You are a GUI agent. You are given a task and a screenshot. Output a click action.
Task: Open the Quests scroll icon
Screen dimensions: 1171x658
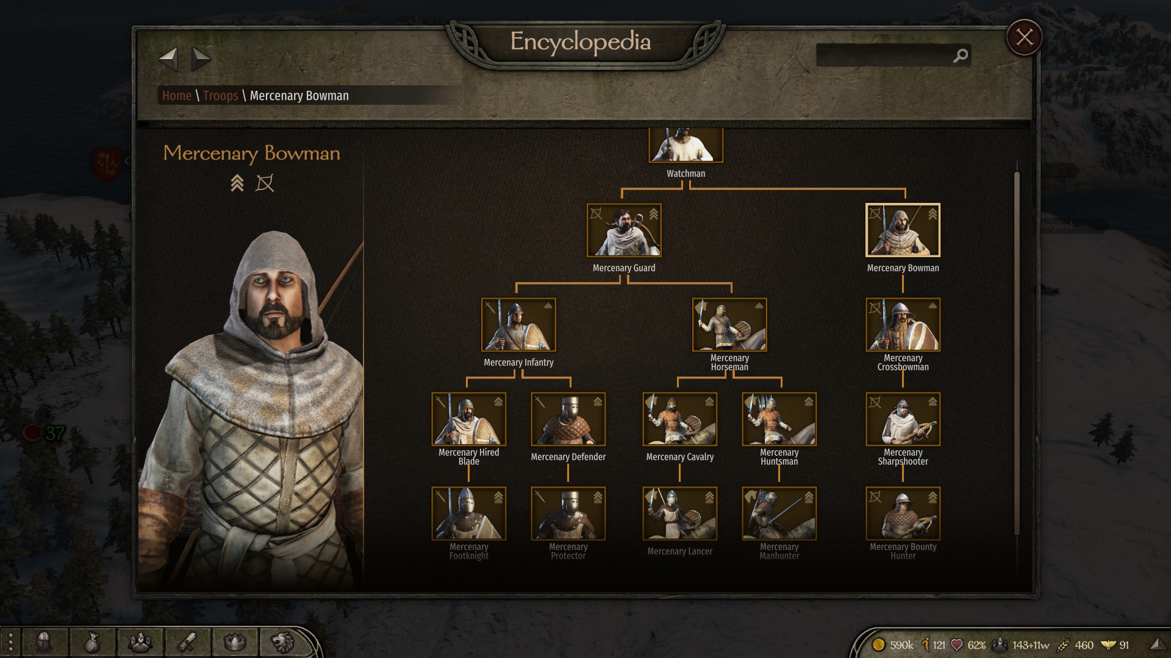187,642
